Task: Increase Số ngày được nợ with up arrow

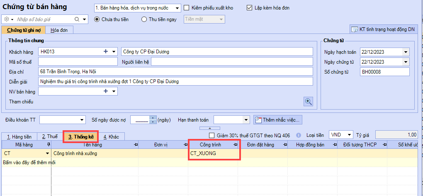Action: coord(153,117)
